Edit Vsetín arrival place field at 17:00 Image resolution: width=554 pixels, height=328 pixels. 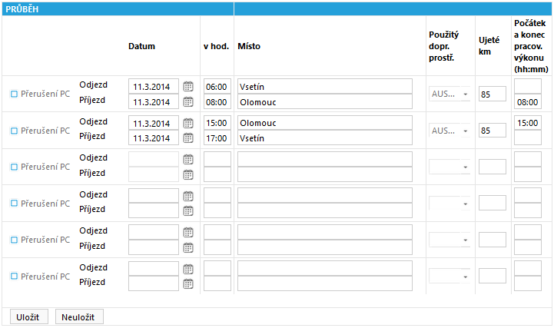point(325,138)
